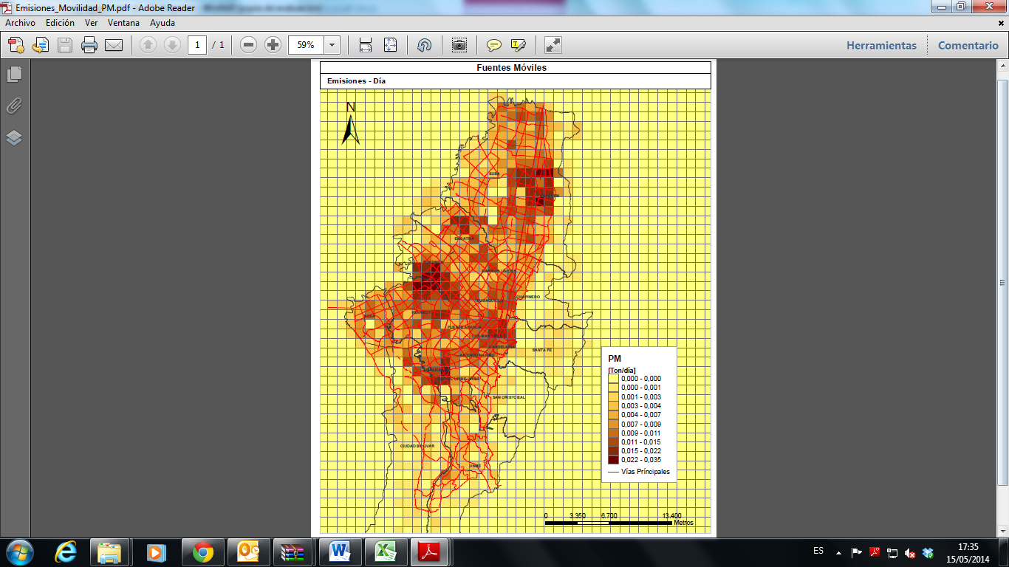Select the fit one full page icon
Screen dimensions: 1009x567
tap(391, 45)
